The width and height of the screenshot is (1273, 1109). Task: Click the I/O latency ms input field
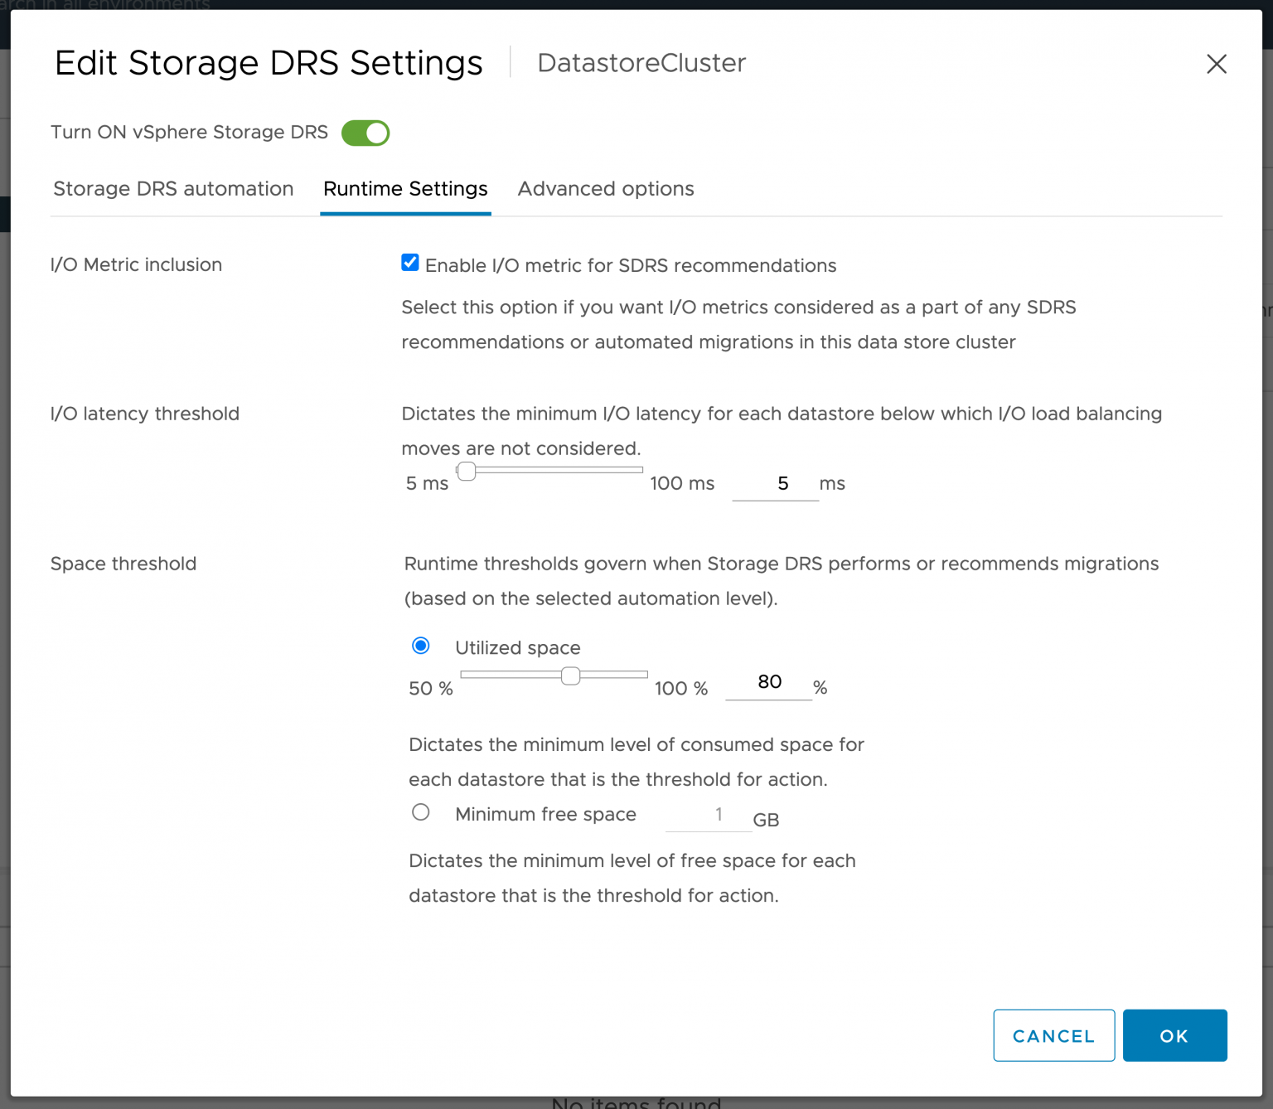(775, 484)
